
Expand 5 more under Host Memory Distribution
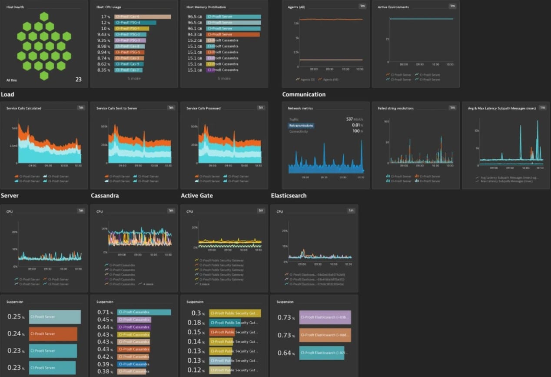point(223,78)
